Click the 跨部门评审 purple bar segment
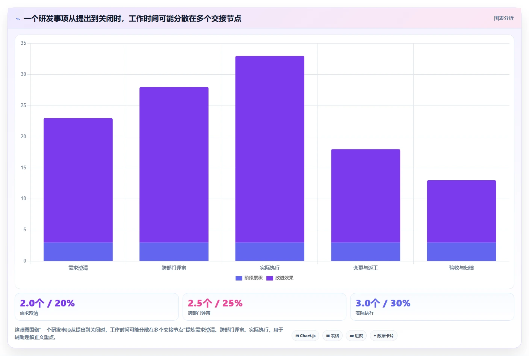529x356 pixels. (x=174, y=165)
